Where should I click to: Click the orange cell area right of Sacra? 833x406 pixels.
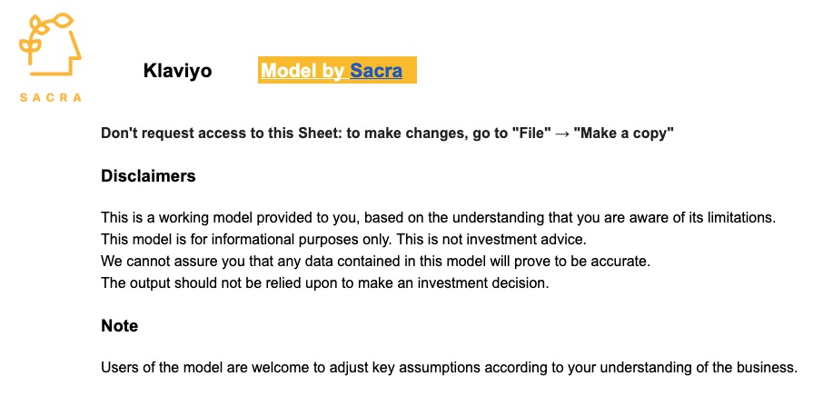click(409, 70)
